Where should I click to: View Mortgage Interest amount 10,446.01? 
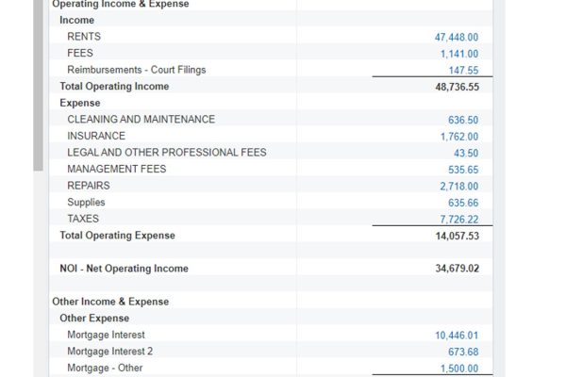tap(457, 336)
